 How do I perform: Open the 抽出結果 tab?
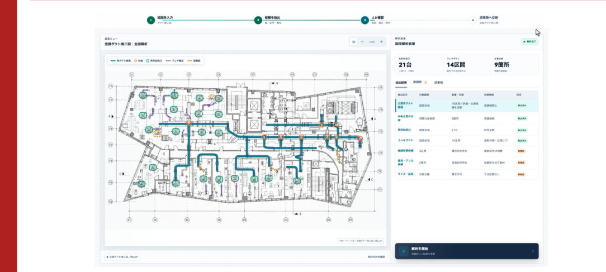(x=401, y=83)
